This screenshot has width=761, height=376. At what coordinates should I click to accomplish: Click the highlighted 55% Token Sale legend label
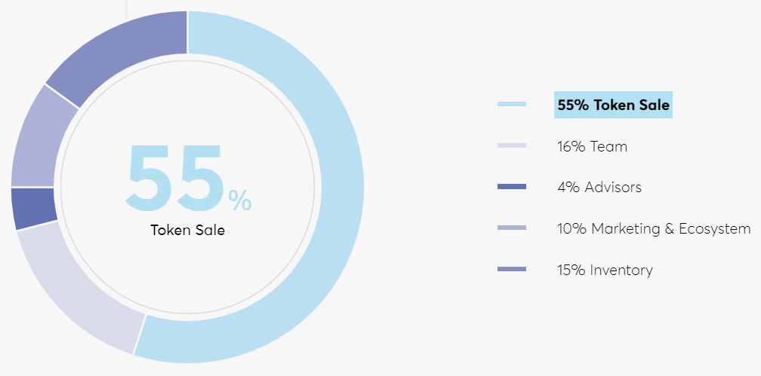613,105
